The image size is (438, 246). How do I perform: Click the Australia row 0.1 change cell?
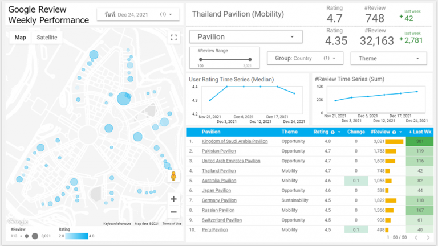point(356,181)
